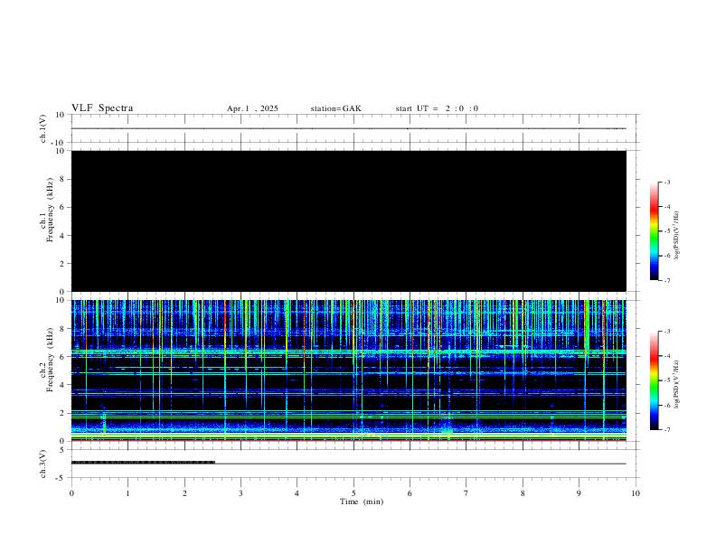Click the "ch.1(V)" axis label
The width and height of the screenshot is (716, 553).
pyautogui.click(x=42, y=128)
